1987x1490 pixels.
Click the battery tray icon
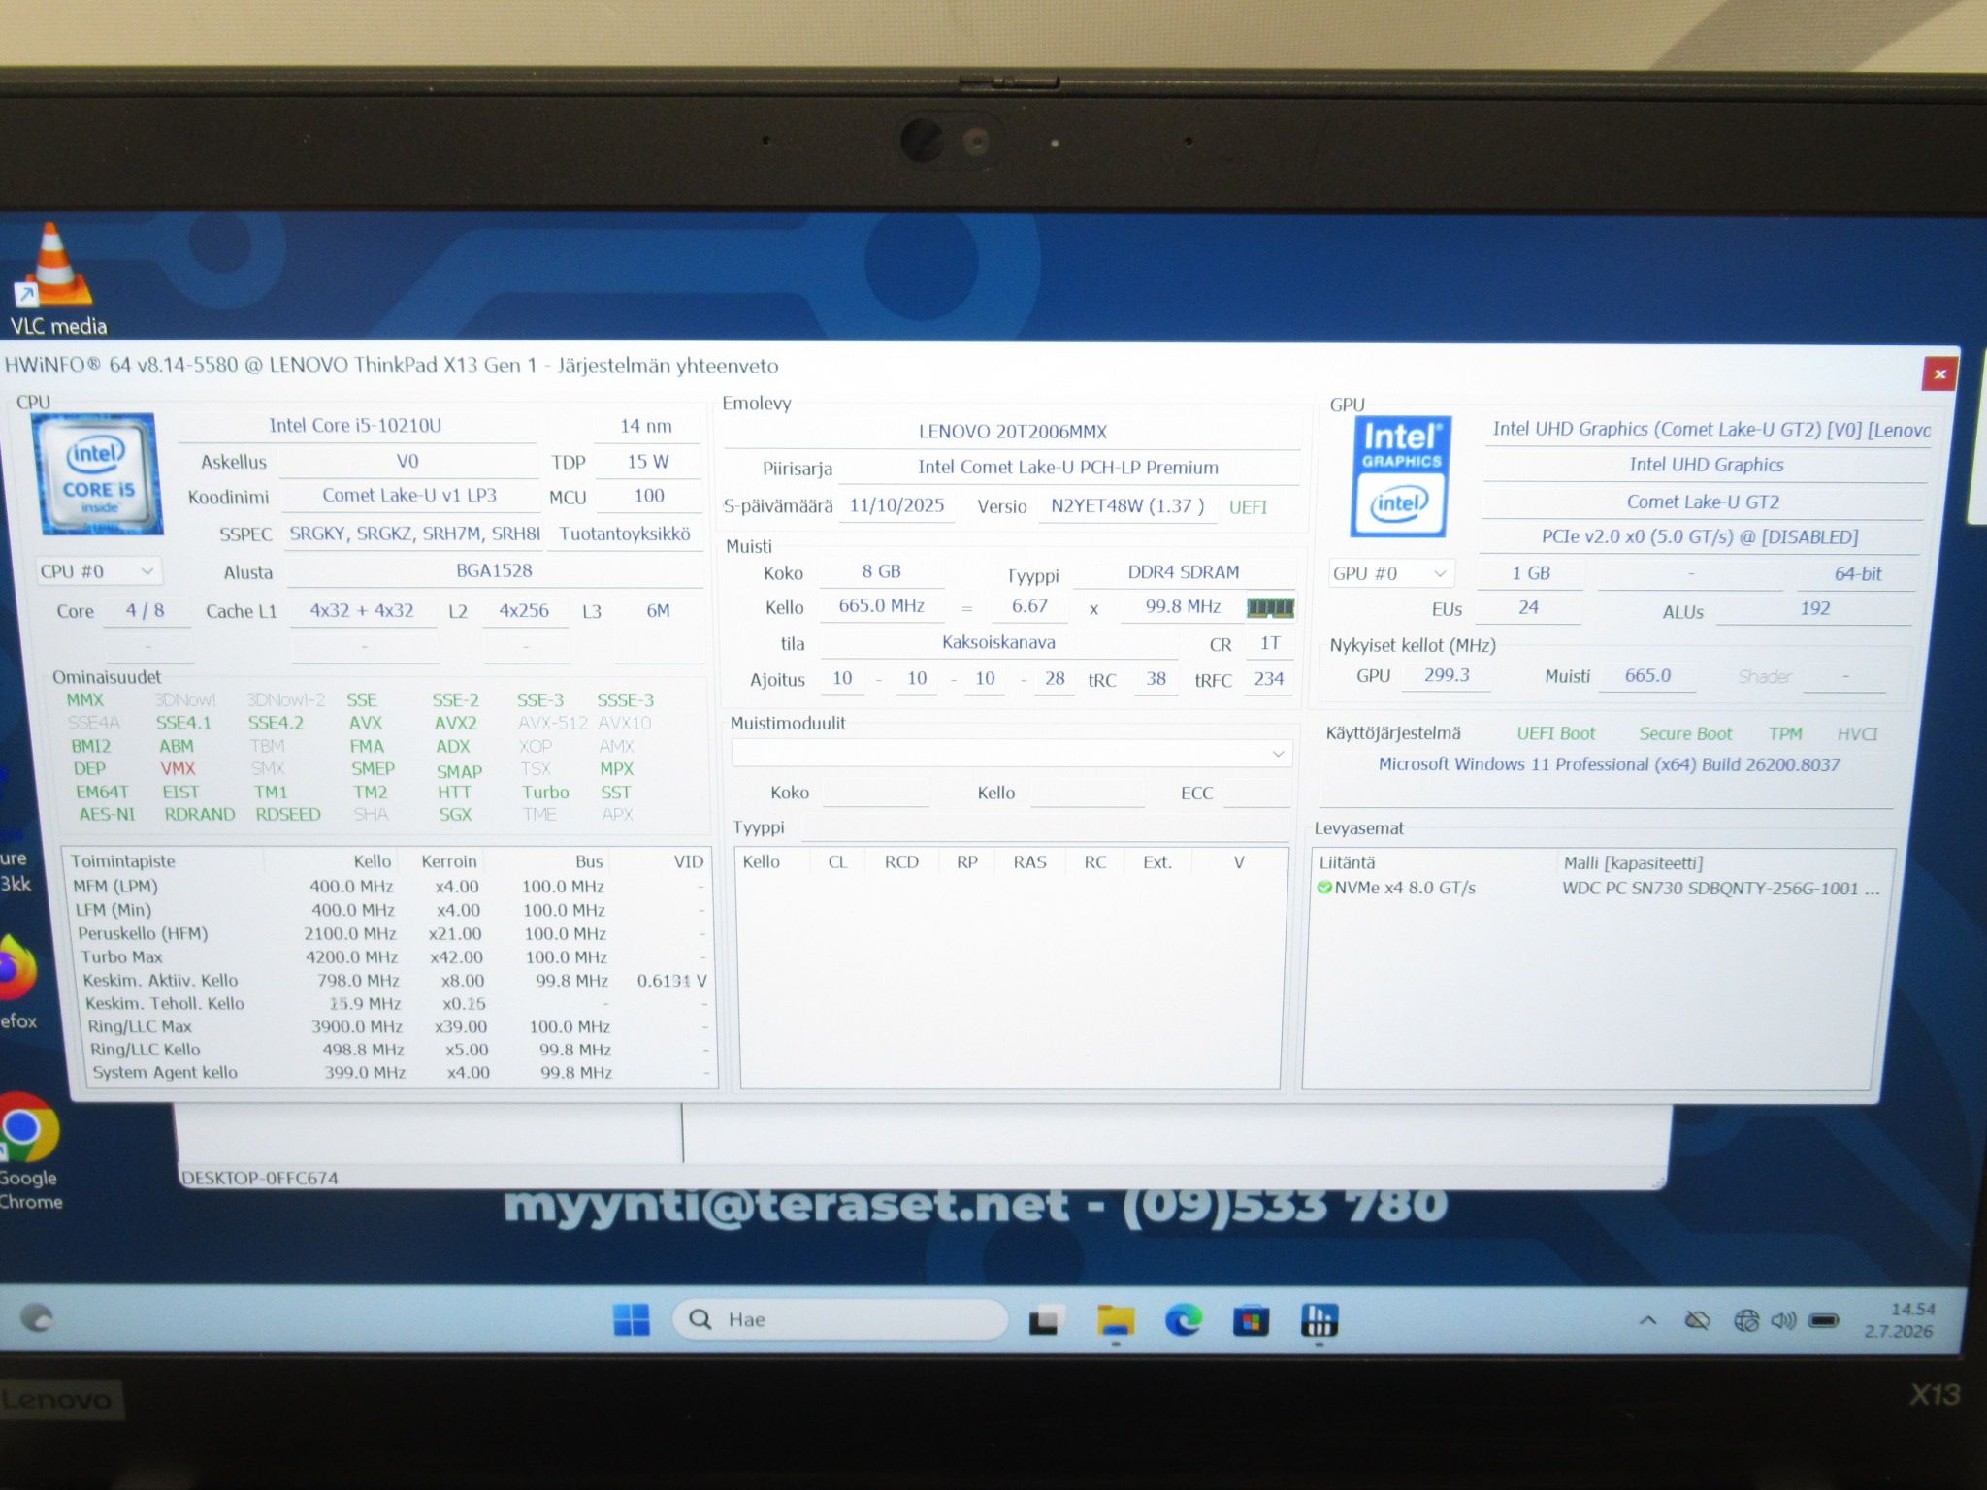pos(1824,1320)
